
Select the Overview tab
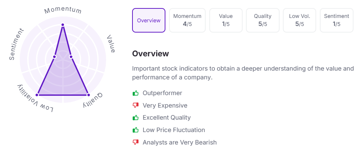coord(149,20)
